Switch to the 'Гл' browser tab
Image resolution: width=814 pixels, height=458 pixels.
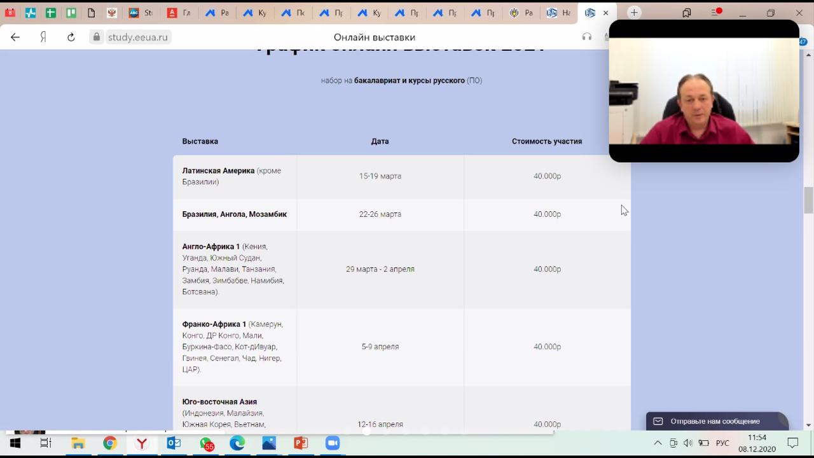tap(179, 13)
